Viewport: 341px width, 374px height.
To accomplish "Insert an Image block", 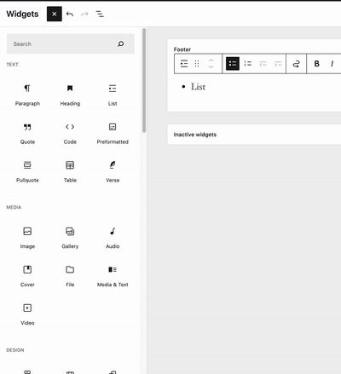I will pyautogui.click(x=27, y=238).
